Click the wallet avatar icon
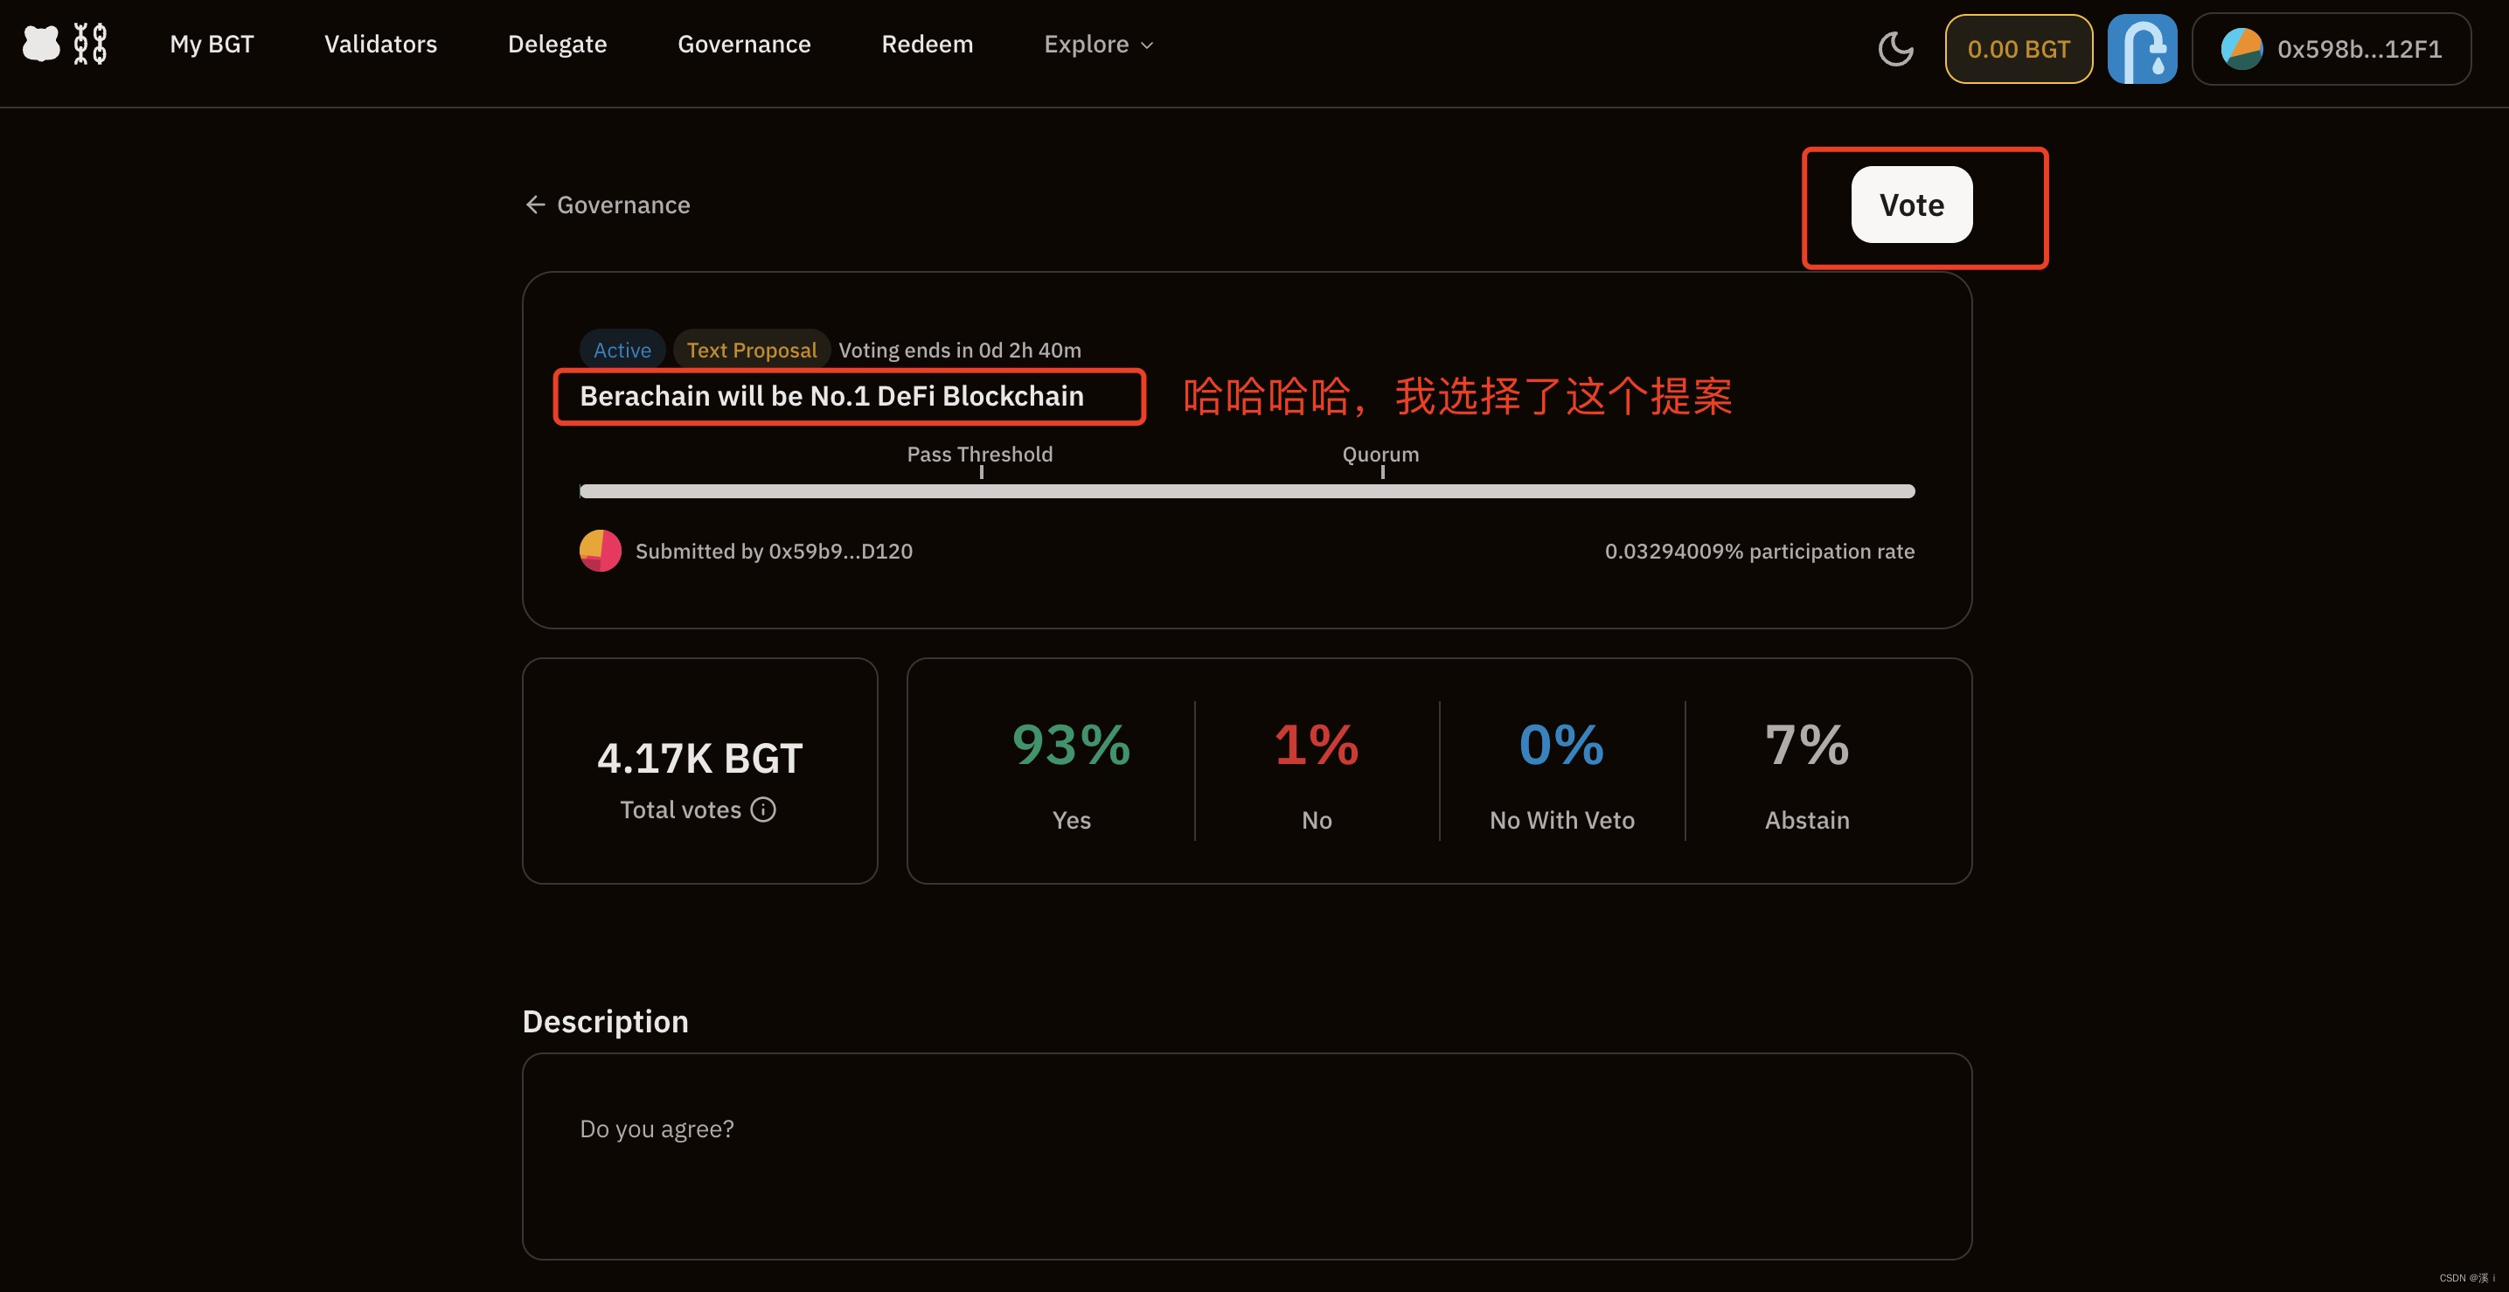 pyautogui.click(x=2241, y=49)
